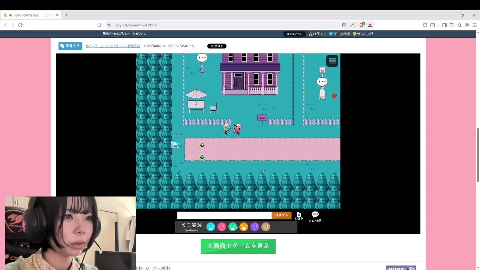The width and height of the screenshot is (480, 270).
Task: Open the game hamburger menu icon
Action: [x=332, y=61]
